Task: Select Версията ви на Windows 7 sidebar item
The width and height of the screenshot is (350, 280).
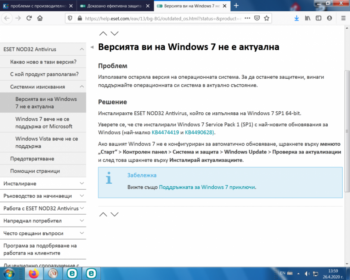Action: [x=43, y=103]
